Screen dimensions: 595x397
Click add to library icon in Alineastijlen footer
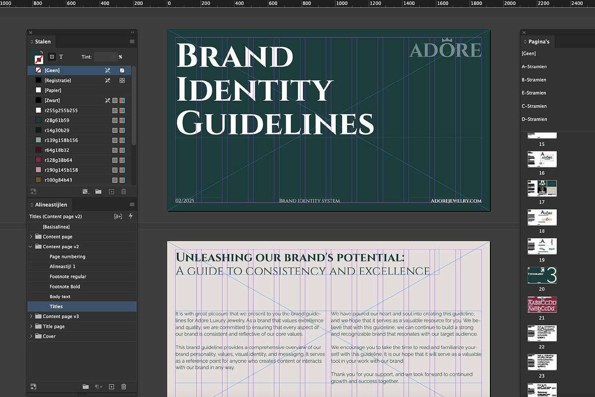pyautogui.click(x=33, y=387)
